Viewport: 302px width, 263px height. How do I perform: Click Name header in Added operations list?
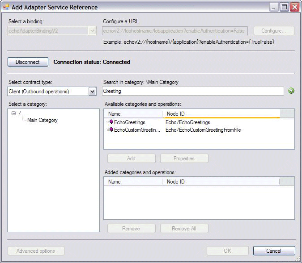pyautogui.click(x=133, y=182)
